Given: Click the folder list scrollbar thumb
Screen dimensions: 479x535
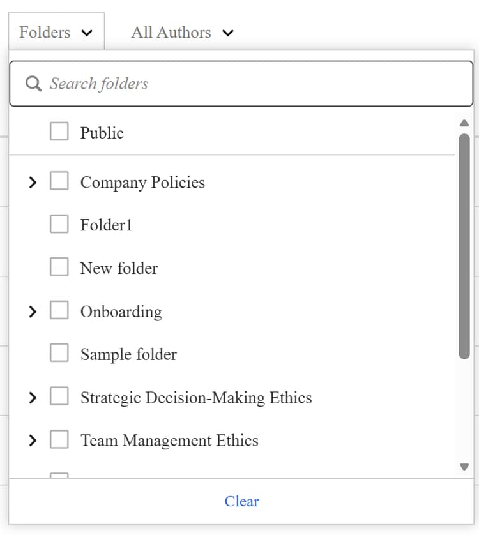Looking at the screenshot, I should pos(464,246).
